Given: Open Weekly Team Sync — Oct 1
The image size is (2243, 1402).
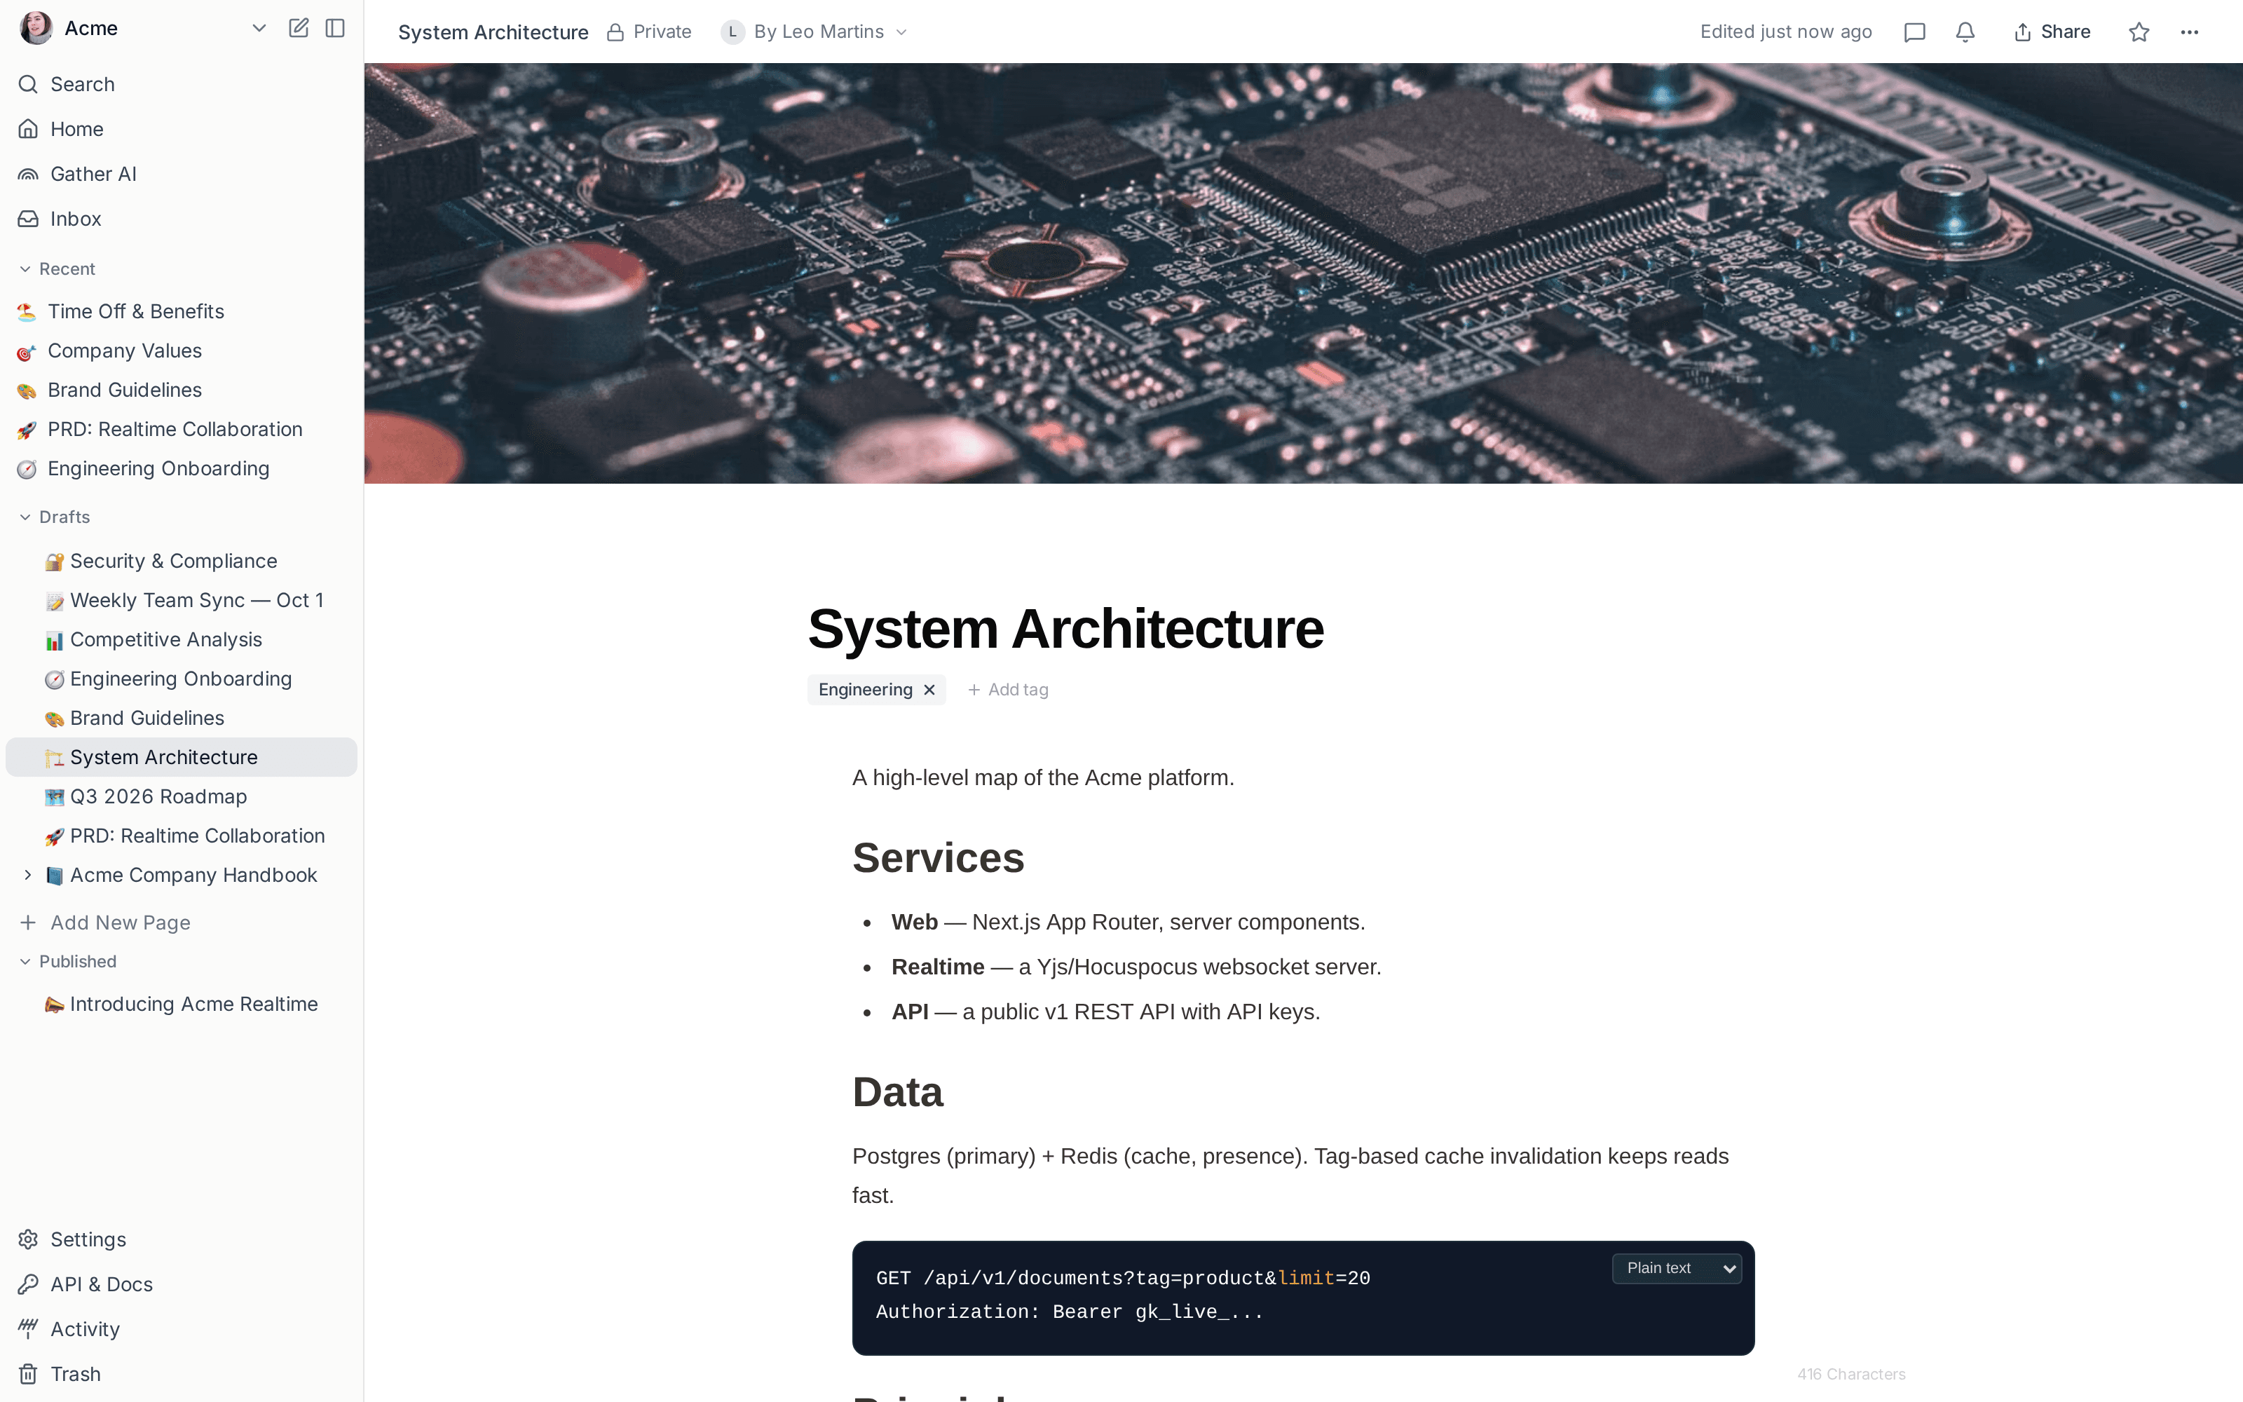Looking at the screenshot, I should [182, 601].
